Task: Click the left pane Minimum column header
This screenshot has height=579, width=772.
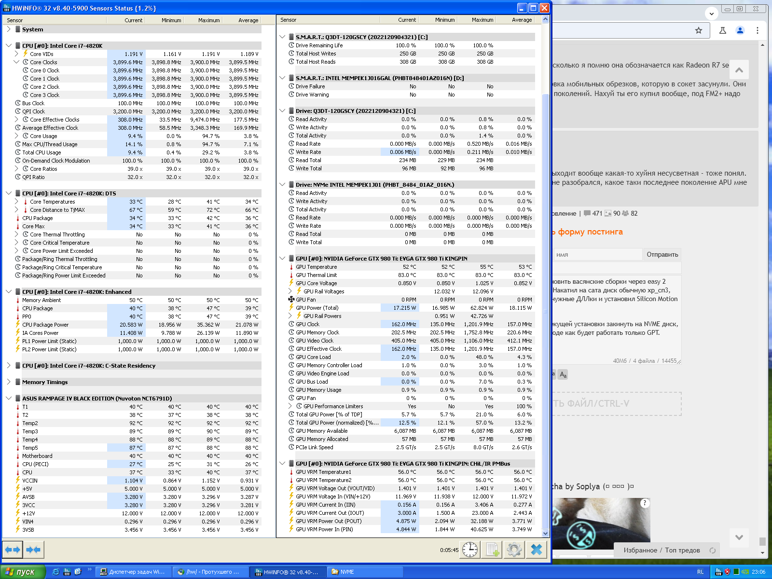Action: (165, 20)
